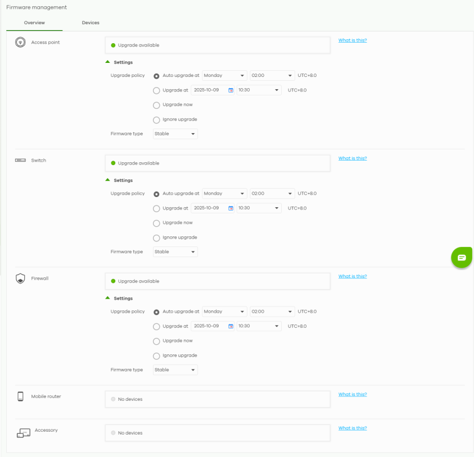Open the green chat support button
The image size is (474, 457).
point(461,257)
